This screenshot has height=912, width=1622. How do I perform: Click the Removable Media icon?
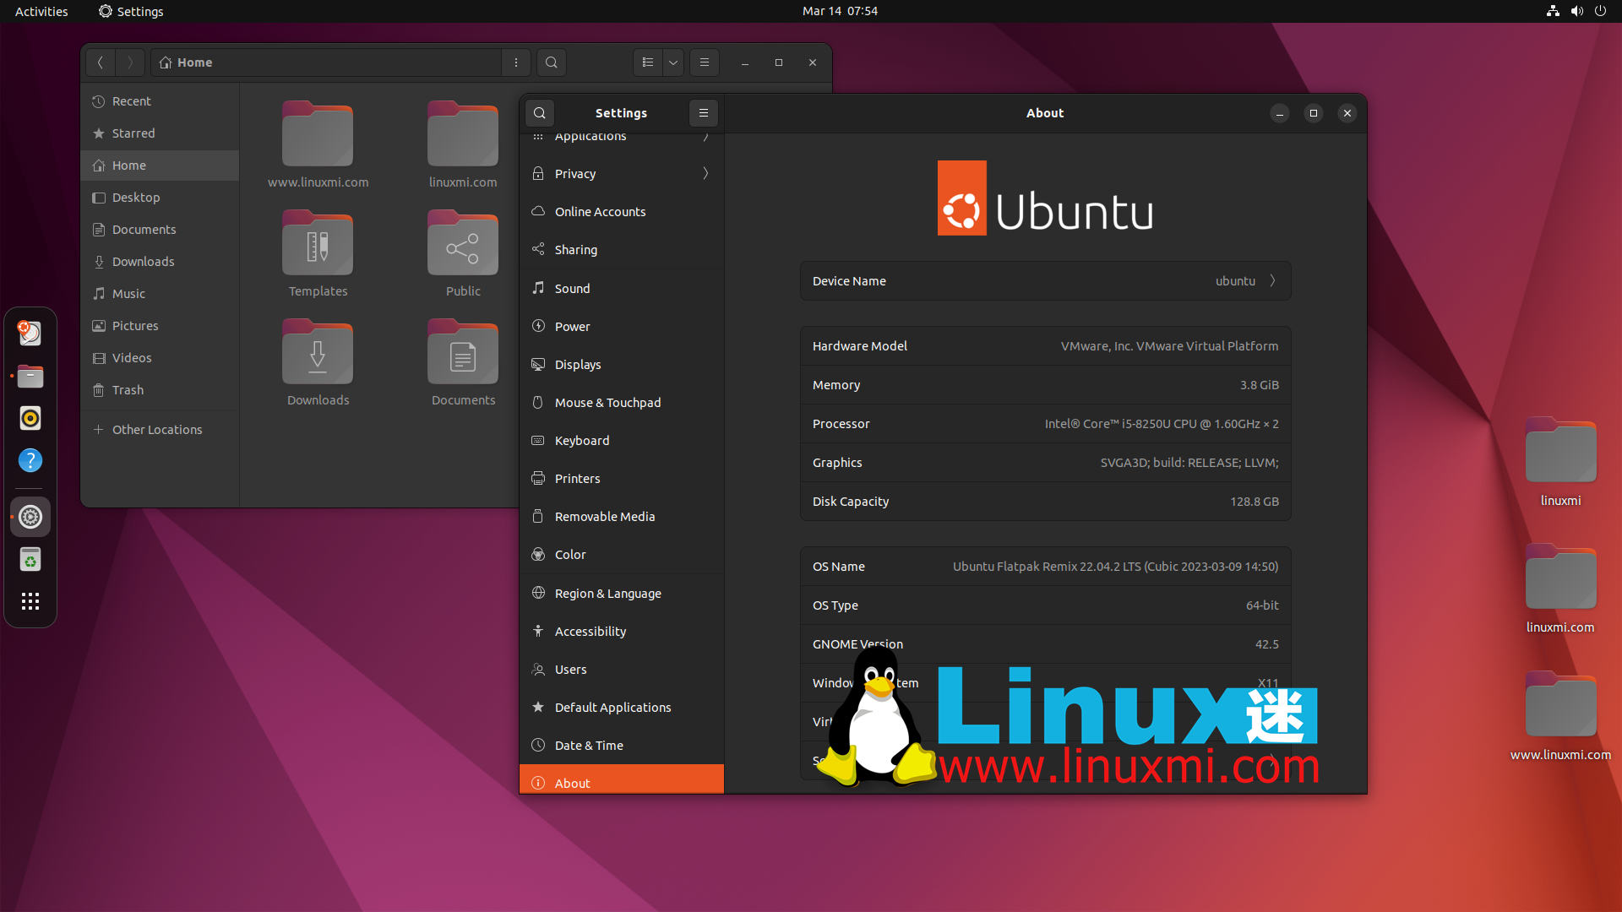tap(538, 517)
